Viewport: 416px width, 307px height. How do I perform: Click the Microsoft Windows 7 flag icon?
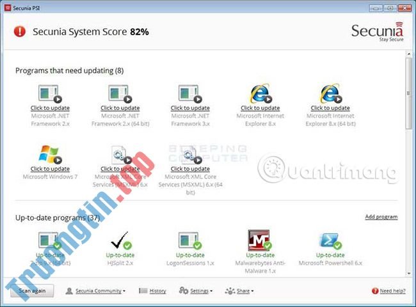point(50,154)
